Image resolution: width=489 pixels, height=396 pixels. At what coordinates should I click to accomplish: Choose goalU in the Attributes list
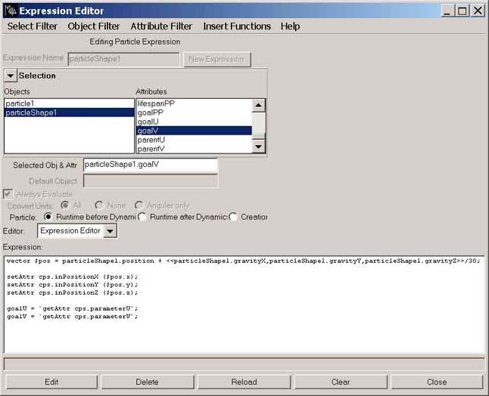pos(148,121)
